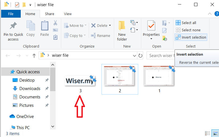Switch to the Home tab
The image size is (219, 137).
tap(30, 14)
